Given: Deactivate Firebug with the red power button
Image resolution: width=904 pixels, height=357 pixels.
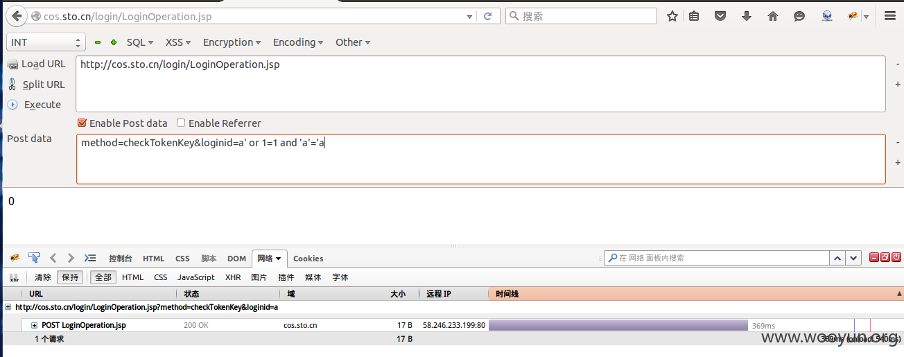Looking at the screenshot, I should pos(896,257).
